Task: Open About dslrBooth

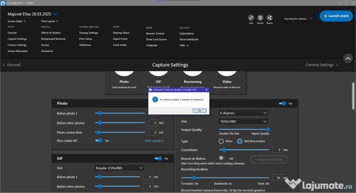Action: [189, 39]
